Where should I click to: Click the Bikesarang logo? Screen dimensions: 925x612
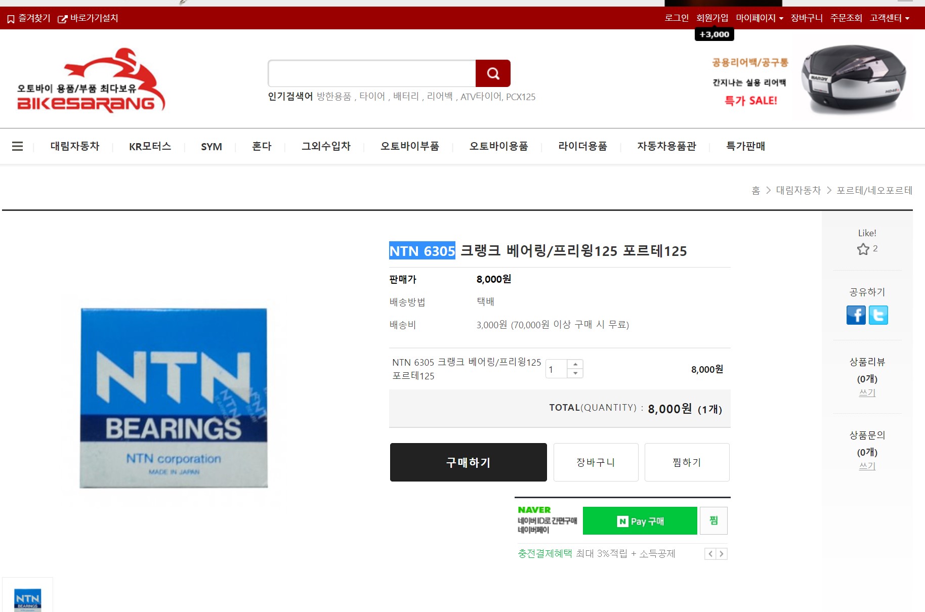point(91,80)
